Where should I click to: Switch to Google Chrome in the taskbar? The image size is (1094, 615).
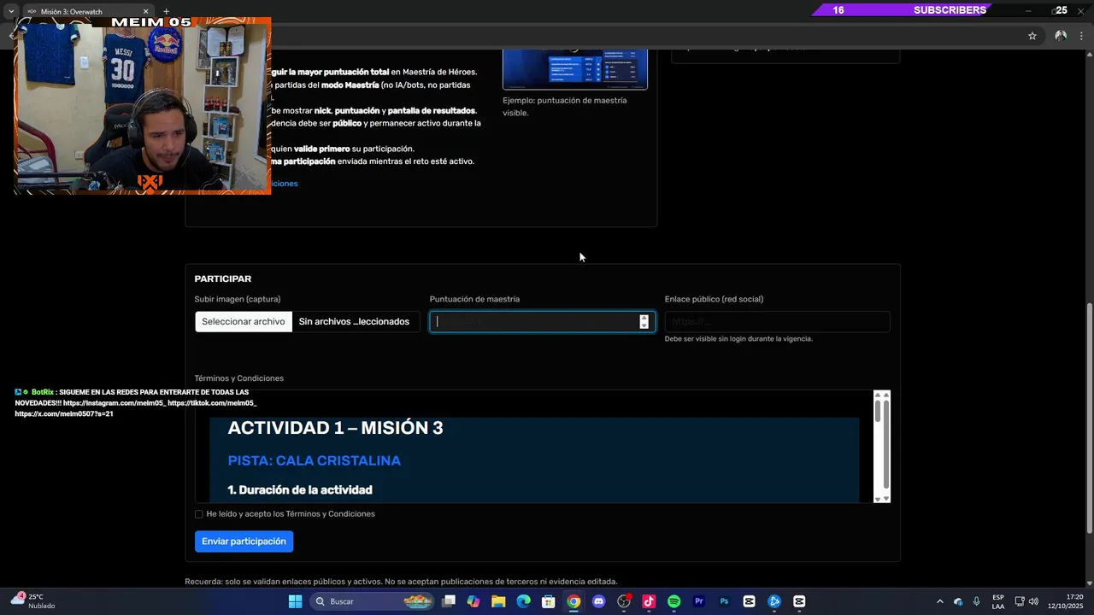573,601
